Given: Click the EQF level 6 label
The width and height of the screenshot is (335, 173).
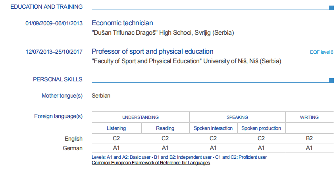Looking at the screenshot, I should point(321,52).
